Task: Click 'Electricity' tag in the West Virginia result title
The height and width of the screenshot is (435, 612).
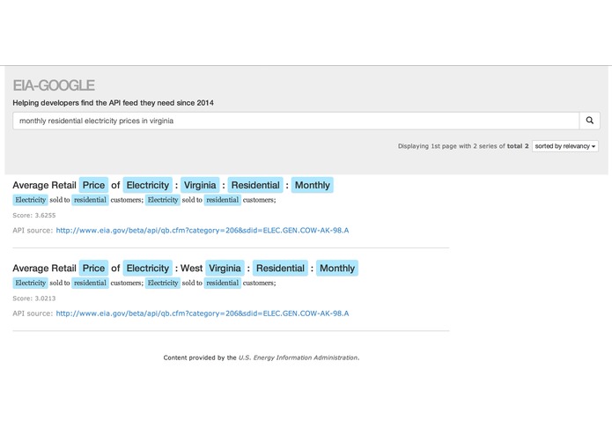Action: pos(148,269)
